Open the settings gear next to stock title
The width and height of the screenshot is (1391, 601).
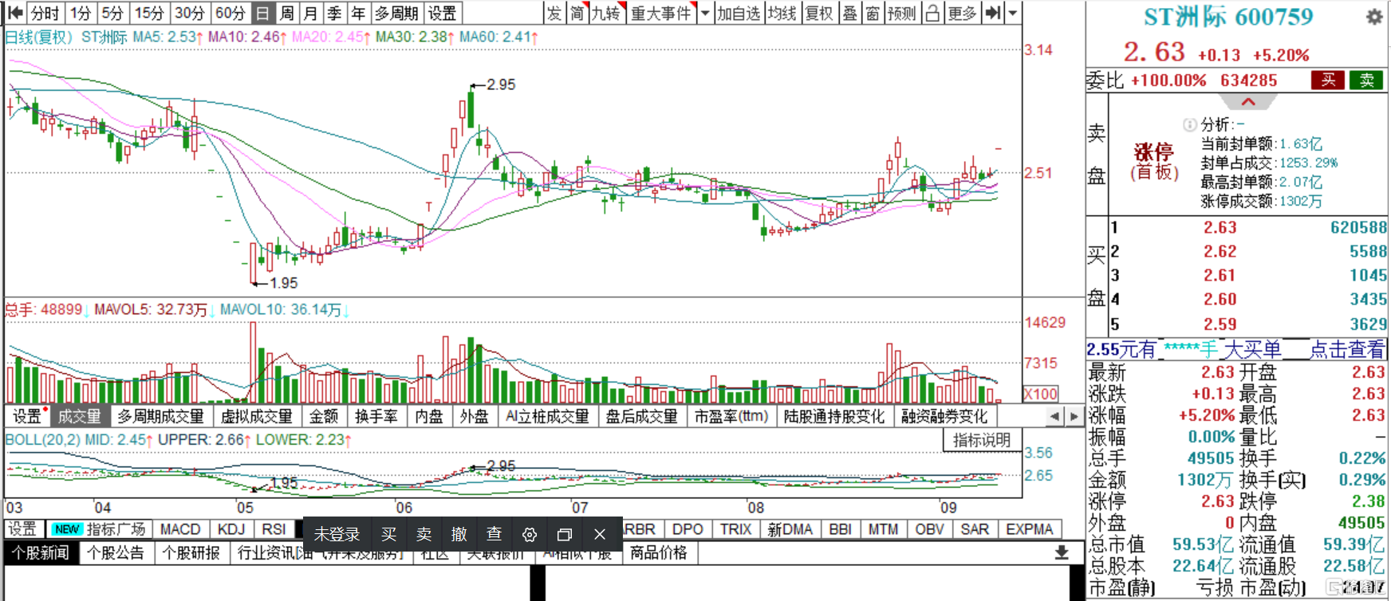(1373, 17)
